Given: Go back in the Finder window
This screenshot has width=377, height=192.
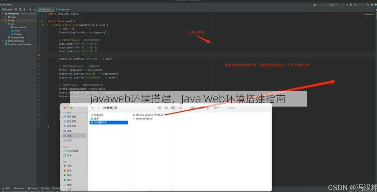Looking at the screenshot, I should click(x=92, y=108).
